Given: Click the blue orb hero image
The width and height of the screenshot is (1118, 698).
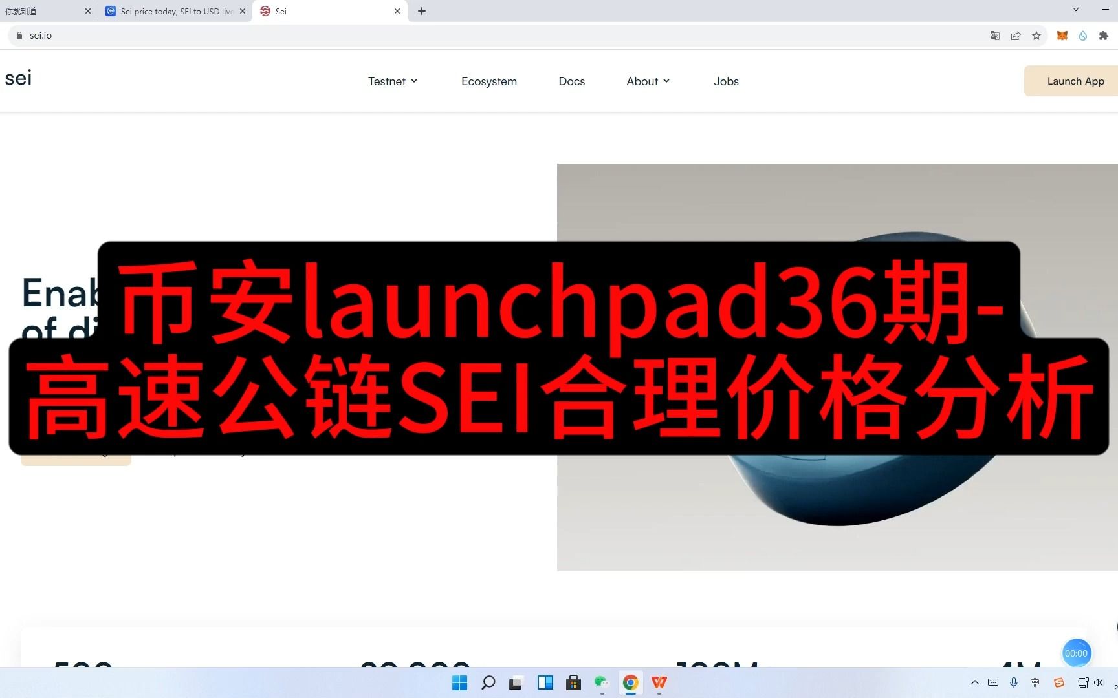Looking at the screenshot, I should [837, 367].
